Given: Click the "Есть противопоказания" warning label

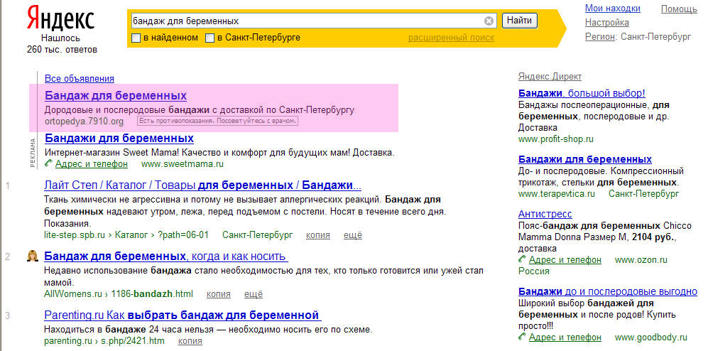Looking at the screenshot, I should tap(217, 121).
